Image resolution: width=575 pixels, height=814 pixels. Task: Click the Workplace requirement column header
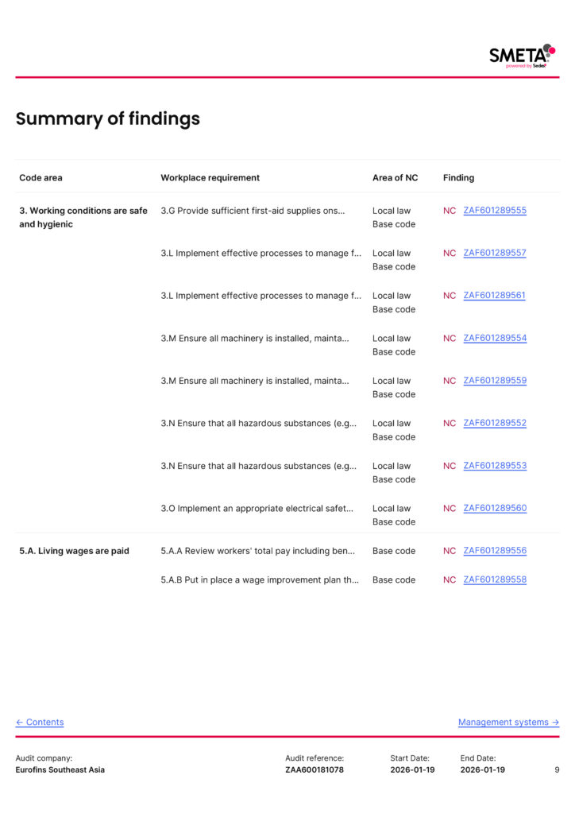point(210,178)
